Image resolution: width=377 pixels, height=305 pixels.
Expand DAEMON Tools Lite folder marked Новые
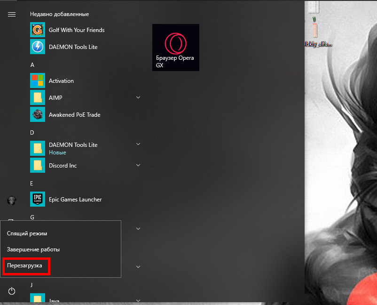(138, 144)
